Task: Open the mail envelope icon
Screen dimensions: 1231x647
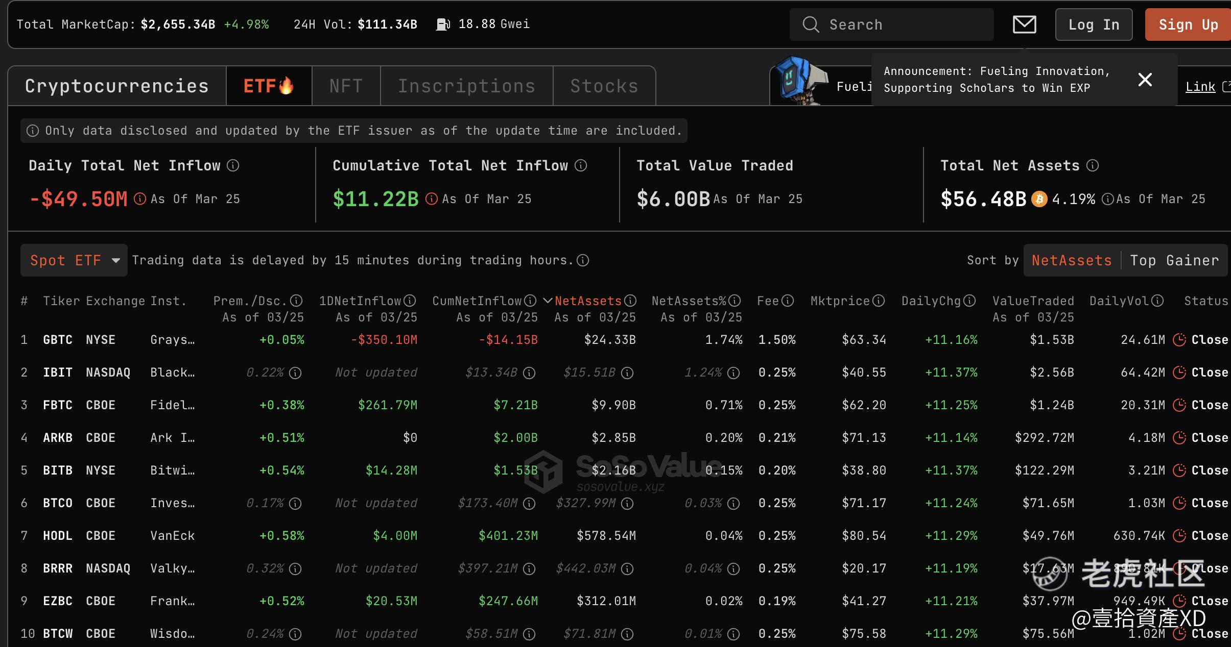Action: pos(1024,24)
